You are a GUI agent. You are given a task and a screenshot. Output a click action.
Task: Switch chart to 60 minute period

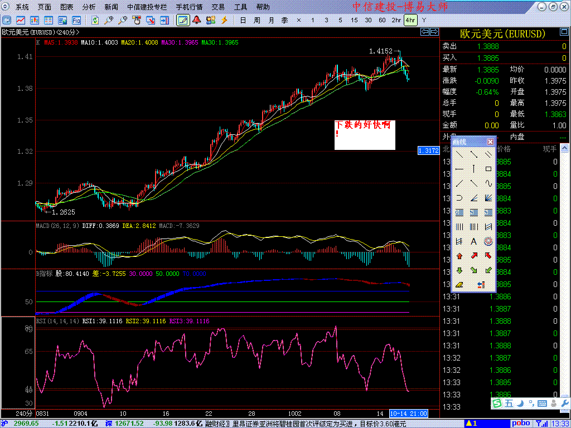(x=382, y=21)
